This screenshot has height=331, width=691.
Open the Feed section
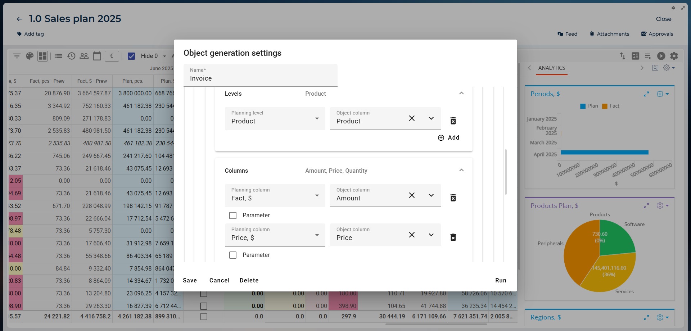click(x=568, y=34)
